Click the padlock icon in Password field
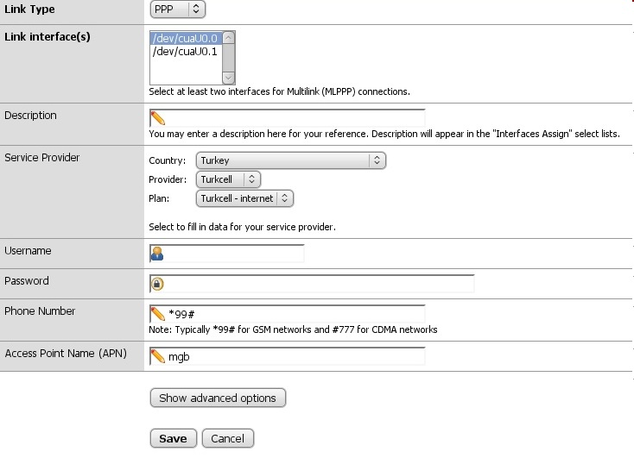 click(x=157, y=284)
